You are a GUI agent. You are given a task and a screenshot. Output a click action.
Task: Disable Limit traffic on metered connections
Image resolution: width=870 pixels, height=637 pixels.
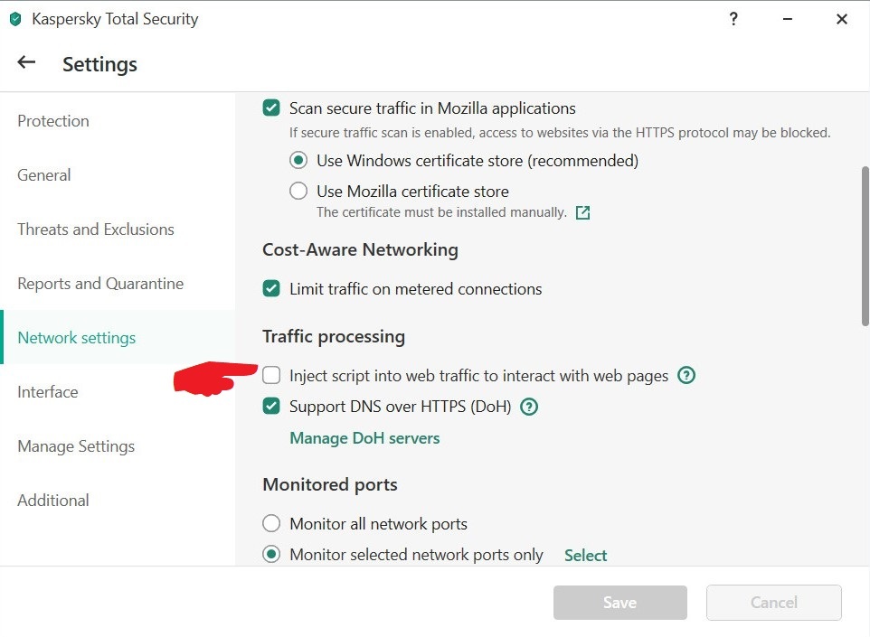[x=271, y=289]
